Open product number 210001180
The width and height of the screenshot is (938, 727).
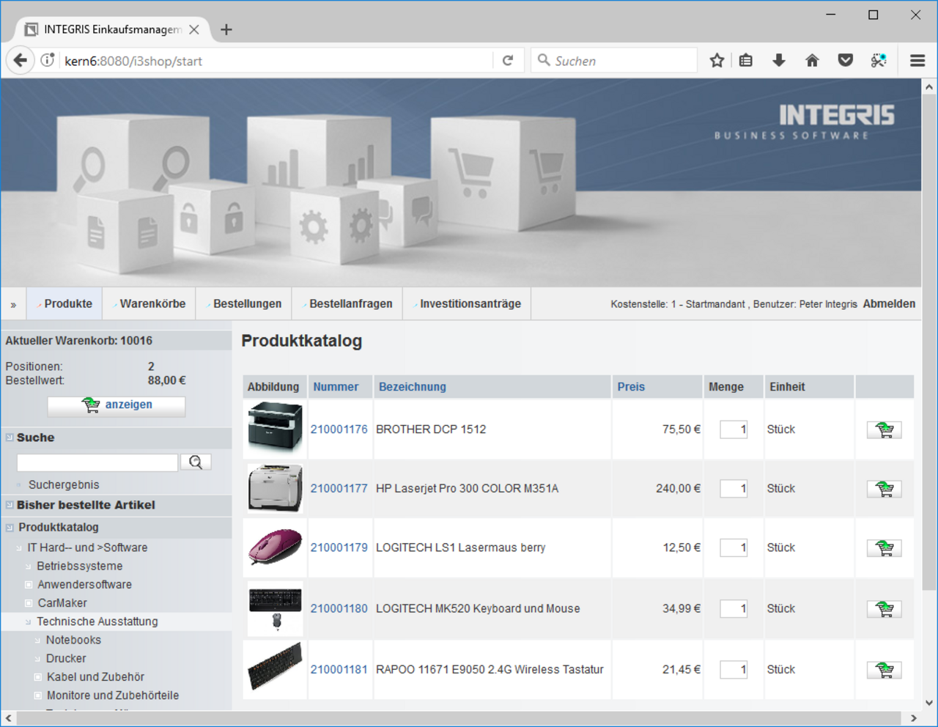coord(339,608)
